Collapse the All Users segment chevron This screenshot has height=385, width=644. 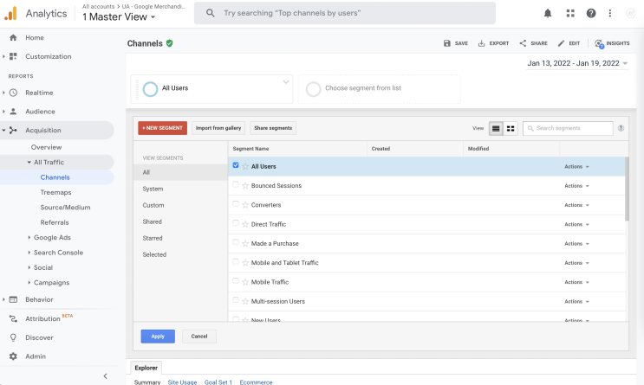click(286, 82)
